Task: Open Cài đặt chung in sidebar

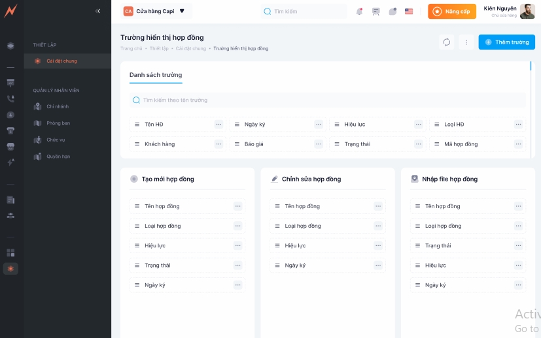Action: point(61,61)
